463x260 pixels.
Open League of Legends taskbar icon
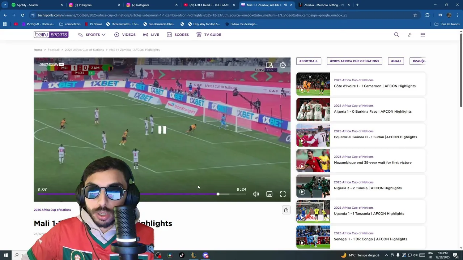click(x=194, y=255)
